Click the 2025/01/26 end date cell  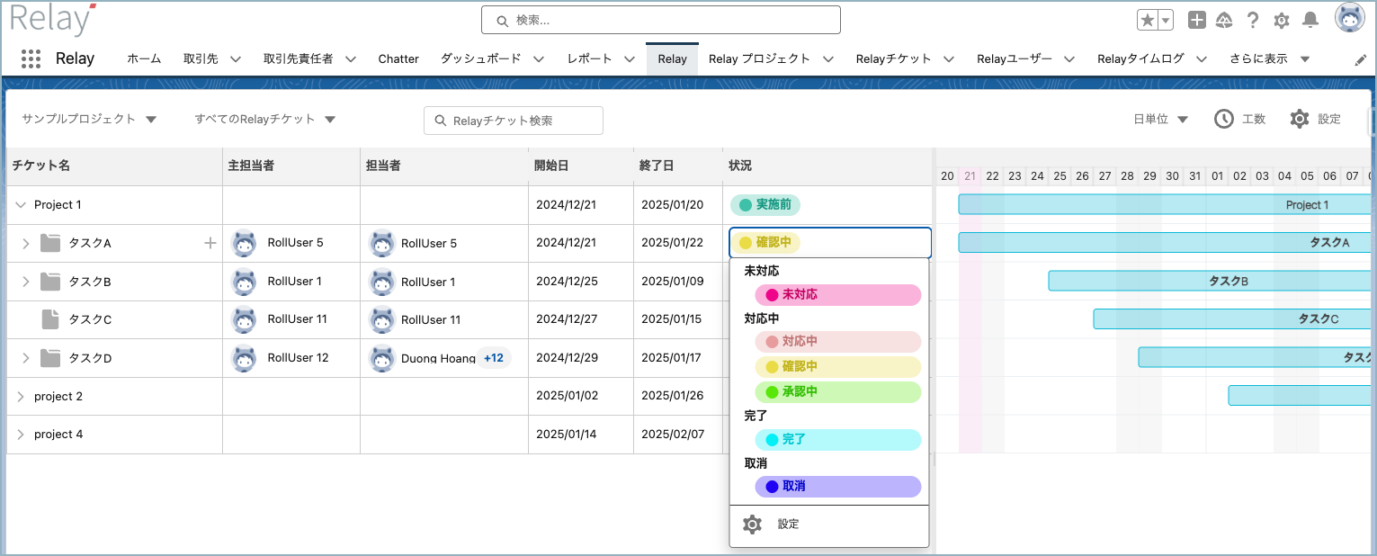pos(678,396)
